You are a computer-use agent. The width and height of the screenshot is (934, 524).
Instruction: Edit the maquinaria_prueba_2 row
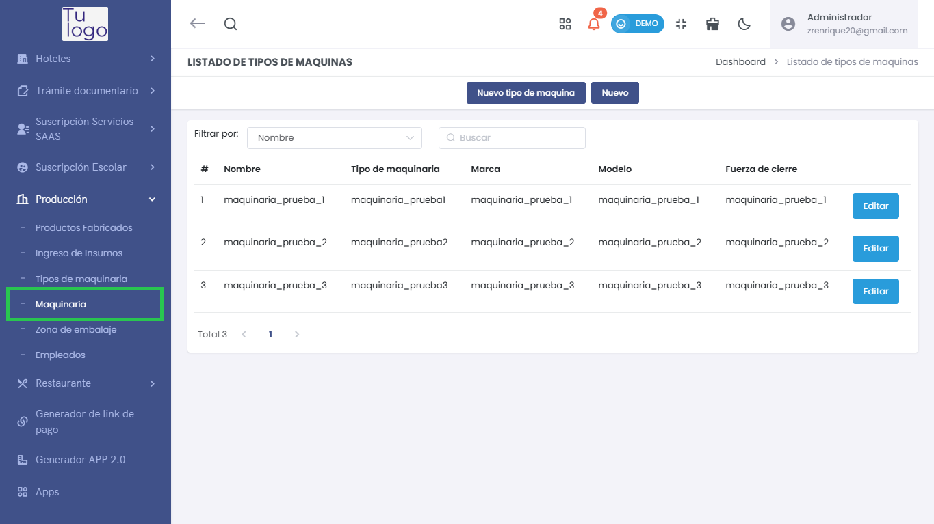click(875, 249)
